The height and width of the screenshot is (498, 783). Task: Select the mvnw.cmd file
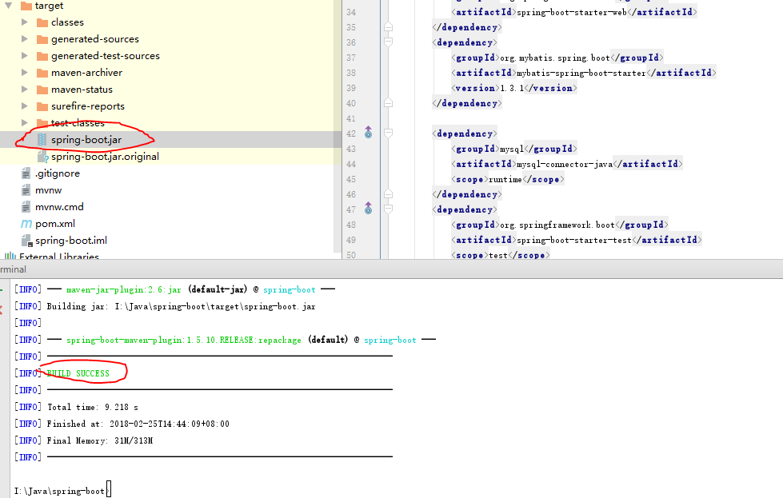(59, 206)
